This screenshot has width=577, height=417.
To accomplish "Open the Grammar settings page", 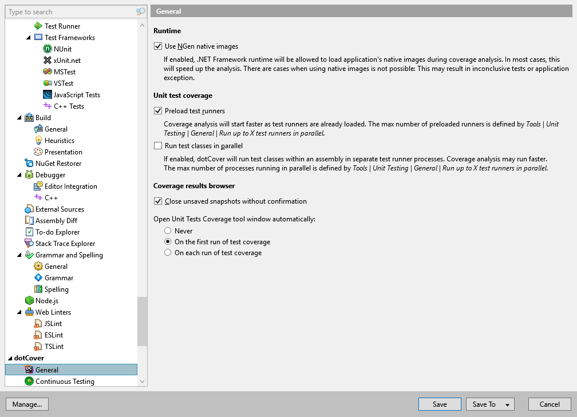I will point(59,278).
